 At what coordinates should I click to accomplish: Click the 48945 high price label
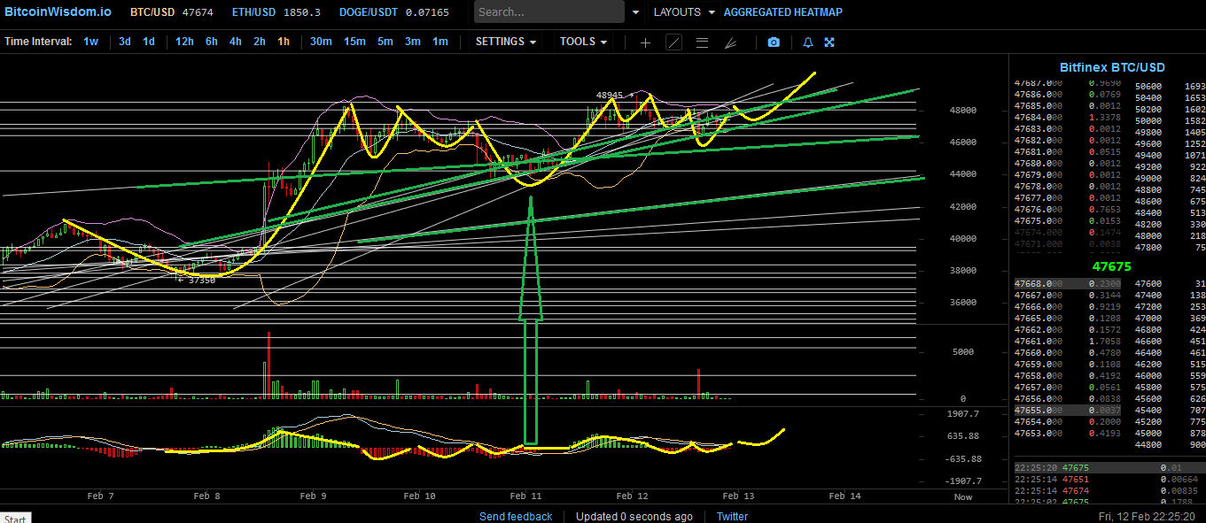click(x=609, y=95)
